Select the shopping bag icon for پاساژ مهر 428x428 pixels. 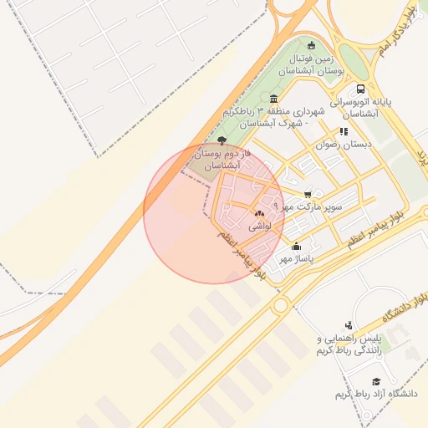pos(296,247)
